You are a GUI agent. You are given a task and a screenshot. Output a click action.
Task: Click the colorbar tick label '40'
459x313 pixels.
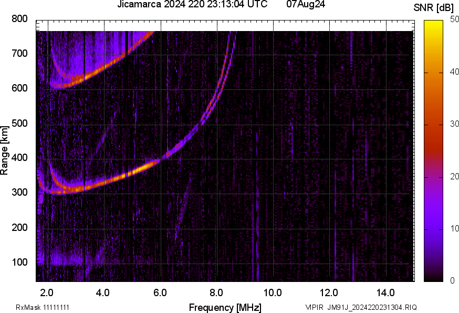point(454,72)
